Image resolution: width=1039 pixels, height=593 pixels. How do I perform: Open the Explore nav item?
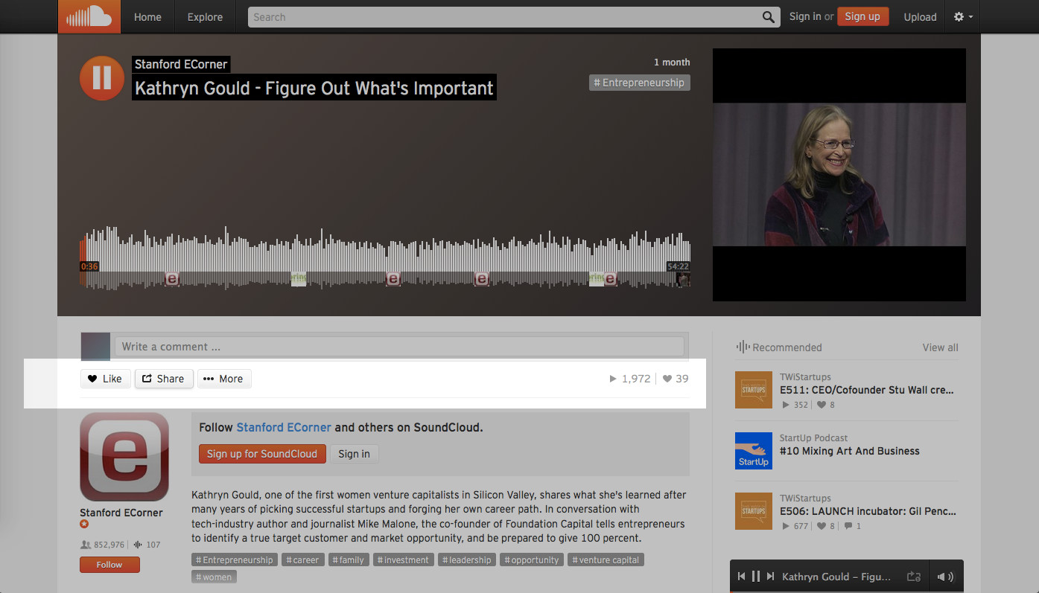(205, 17)
